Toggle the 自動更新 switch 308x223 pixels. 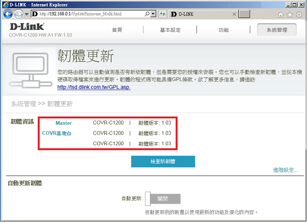[x=162, y=198]
